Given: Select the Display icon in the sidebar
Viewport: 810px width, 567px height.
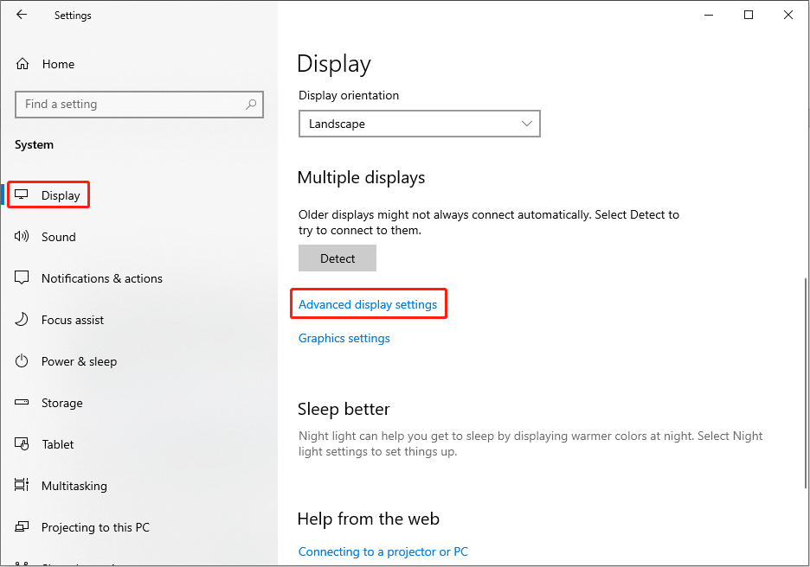Looking at the screenshot, I should tap(23, 194).
